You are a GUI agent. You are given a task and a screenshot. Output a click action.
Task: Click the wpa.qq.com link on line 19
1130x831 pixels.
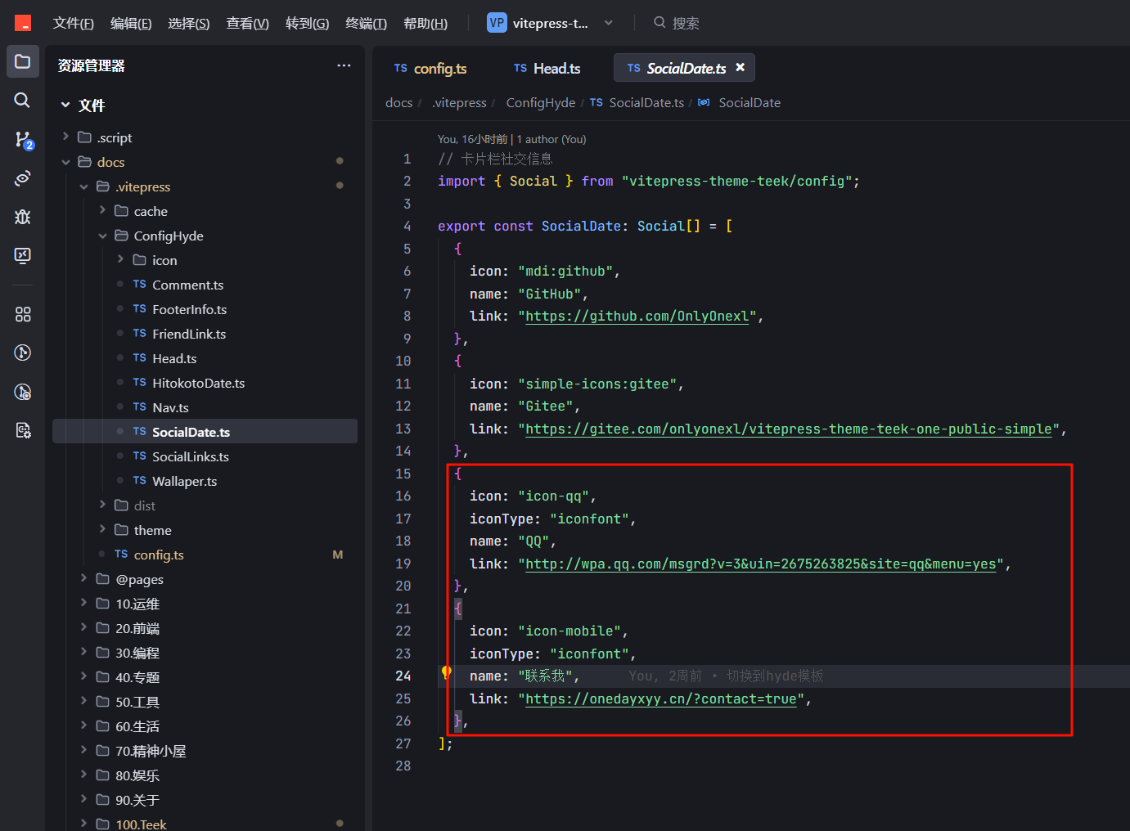(x=761, y=564)
